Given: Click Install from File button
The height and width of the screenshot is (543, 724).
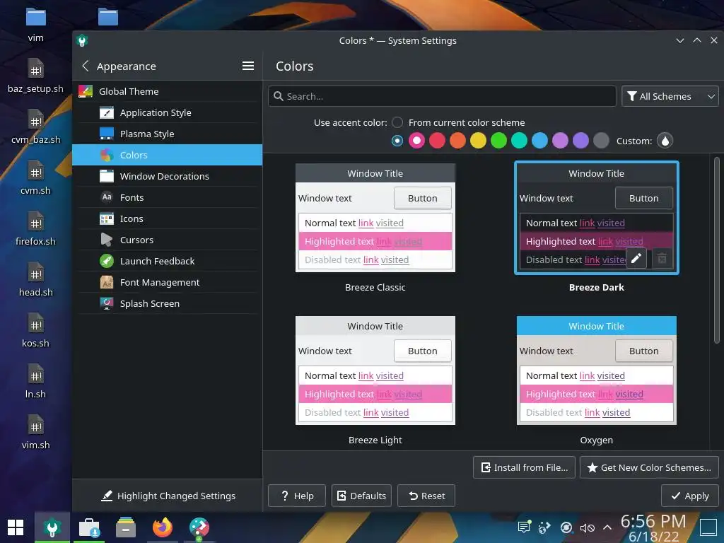Looking at the screenshot, I should pos(524,467).
